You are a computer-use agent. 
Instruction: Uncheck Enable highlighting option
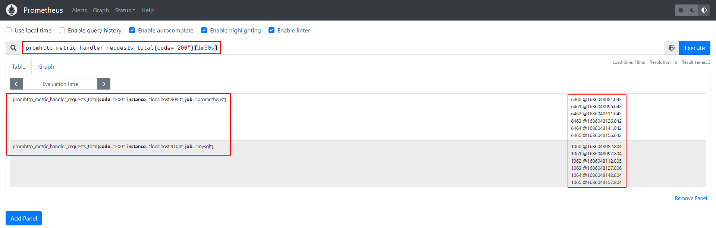point(204,30)
